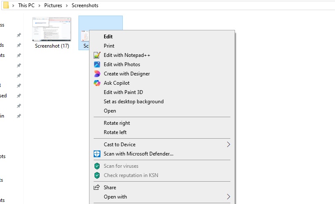Click the Screenshot (17) file name
The height and width of the screenshot is (204, 335).
[52, 46]
